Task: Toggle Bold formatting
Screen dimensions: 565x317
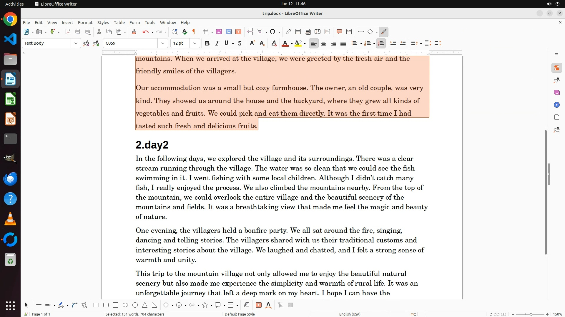Action: click(x=207, y=43)
